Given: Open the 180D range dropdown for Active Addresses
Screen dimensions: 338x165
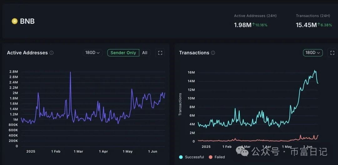Looking at the screenshot, I should 92,53.
